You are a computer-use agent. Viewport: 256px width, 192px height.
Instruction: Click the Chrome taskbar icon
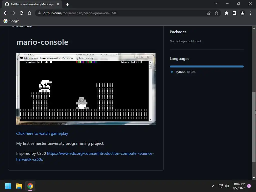click(30, 186)
